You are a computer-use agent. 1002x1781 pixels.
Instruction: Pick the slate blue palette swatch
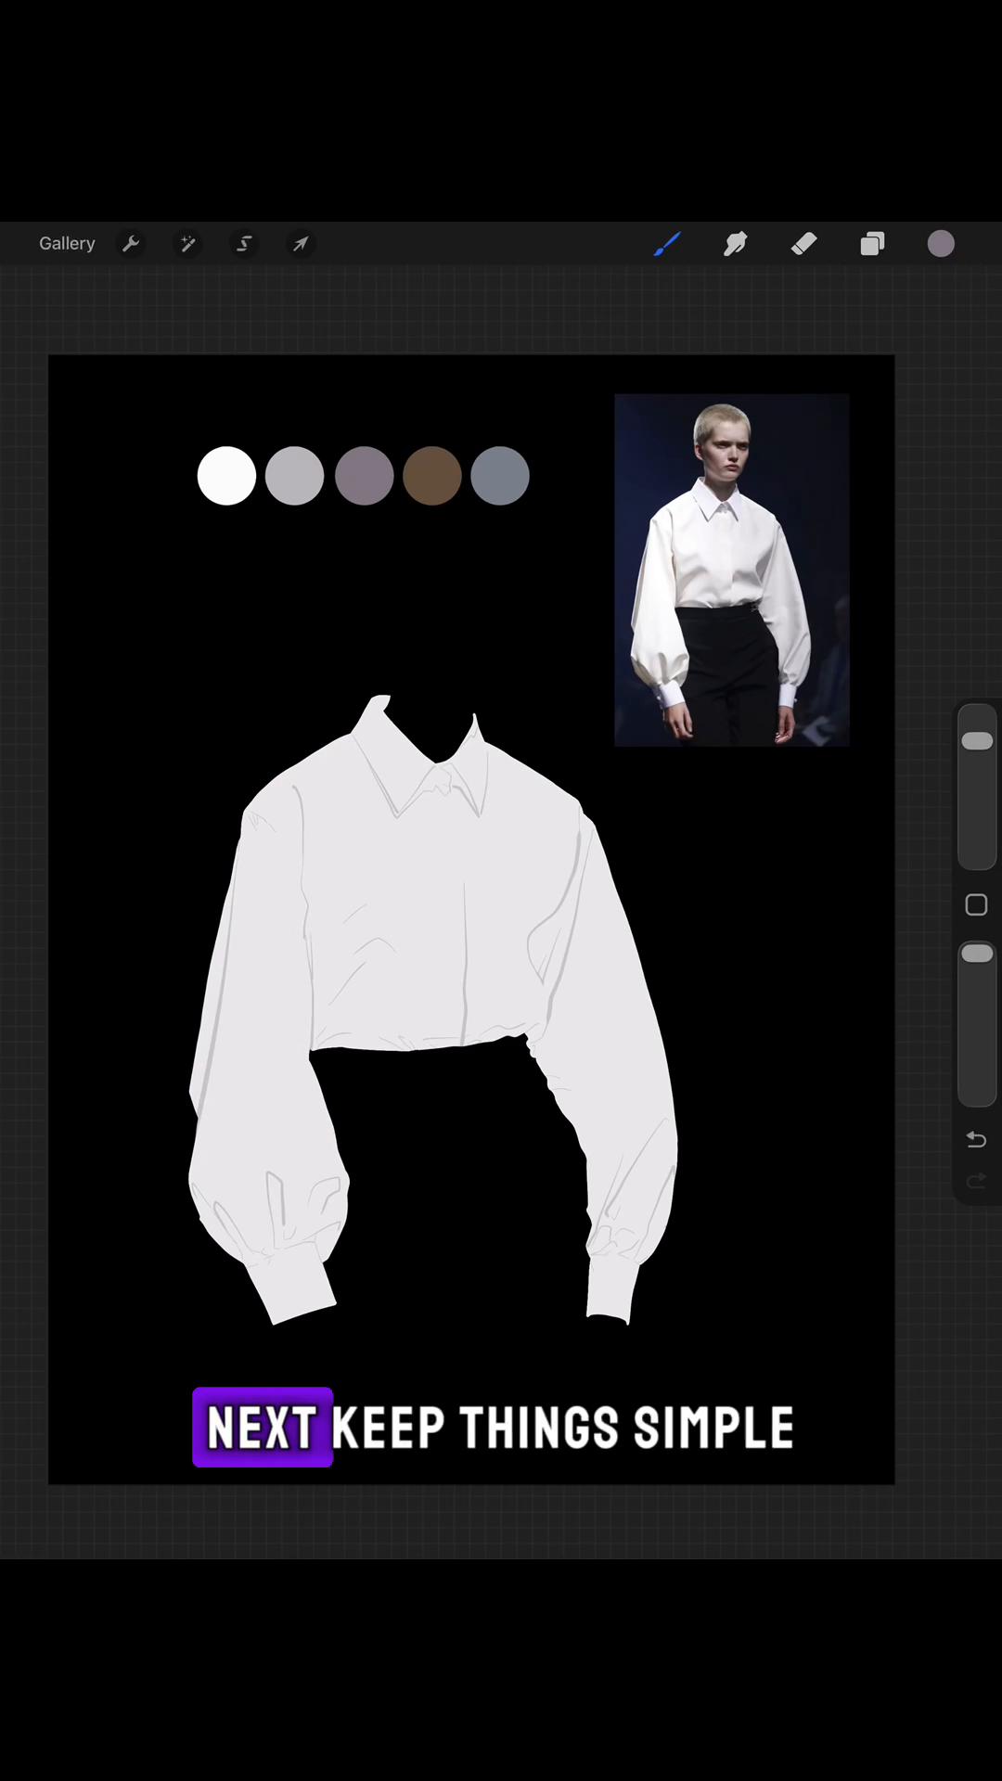(x=500, y=476)
